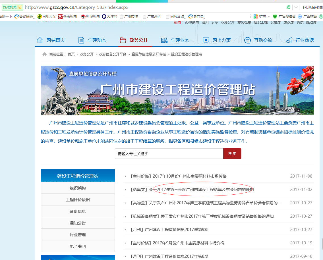
Task: Click breadcrumb link 建设工程造价管理站
Action: 187,54
